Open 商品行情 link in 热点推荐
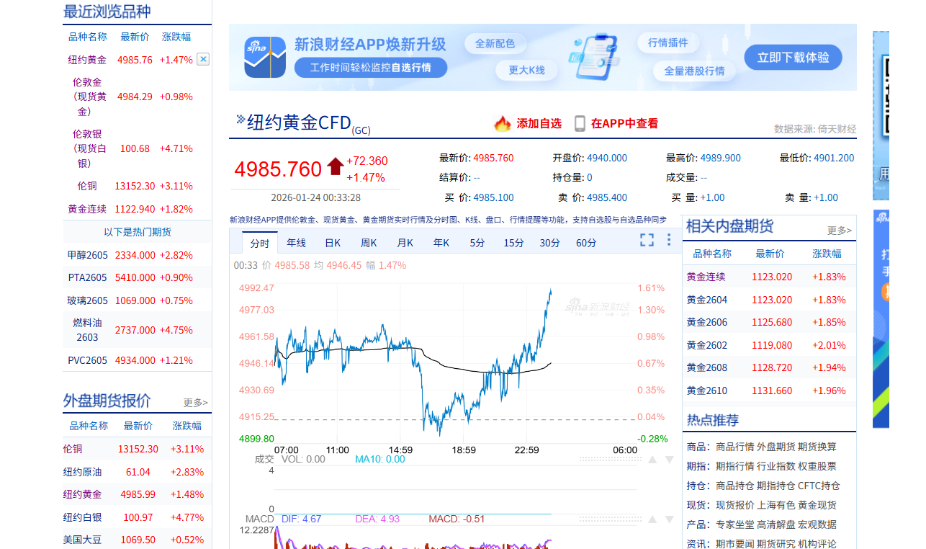 [734, 447]
